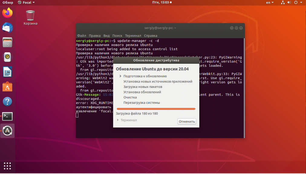Click the Software Updater dock icon
306x174 pixels.
pos(8,131)
